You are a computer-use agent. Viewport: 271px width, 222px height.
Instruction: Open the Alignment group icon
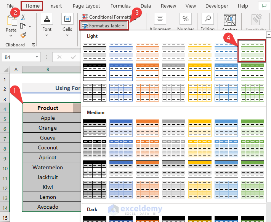(160, 19)
